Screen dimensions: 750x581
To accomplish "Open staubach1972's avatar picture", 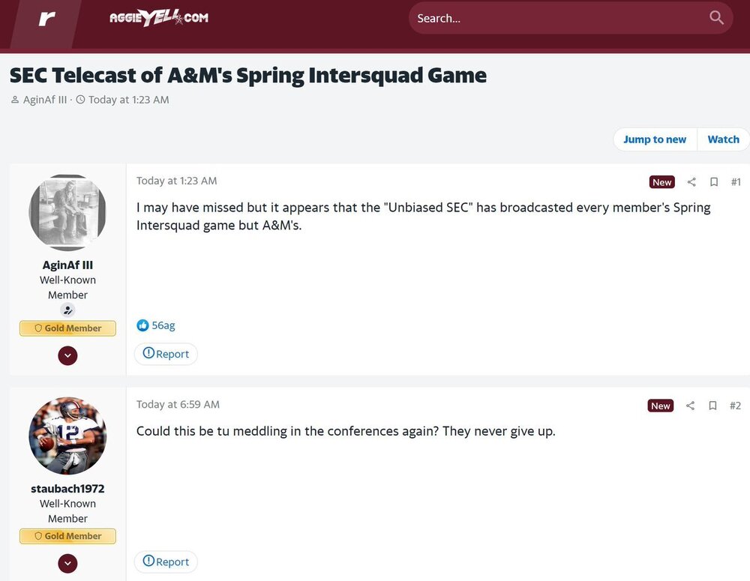I will click(x=67, y=436).
